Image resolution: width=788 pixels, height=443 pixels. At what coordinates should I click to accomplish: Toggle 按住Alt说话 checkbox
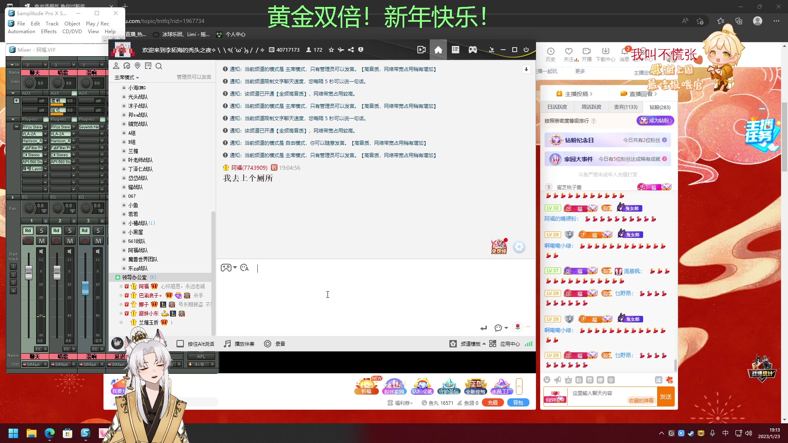[180, 344]
